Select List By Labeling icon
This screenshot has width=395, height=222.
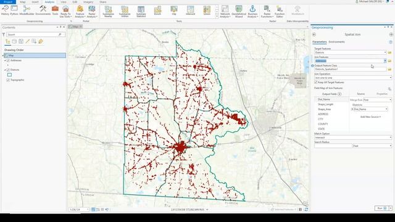[41, 41]
